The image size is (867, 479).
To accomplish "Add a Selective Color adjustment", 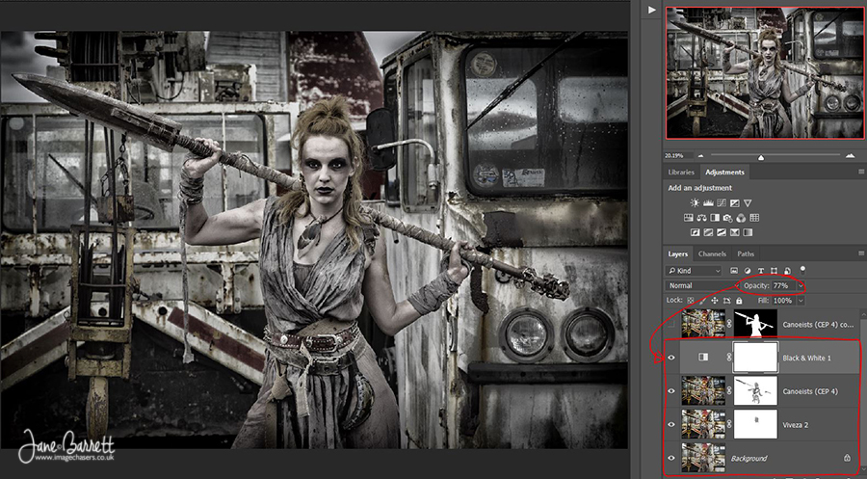I will coord(735,232).
